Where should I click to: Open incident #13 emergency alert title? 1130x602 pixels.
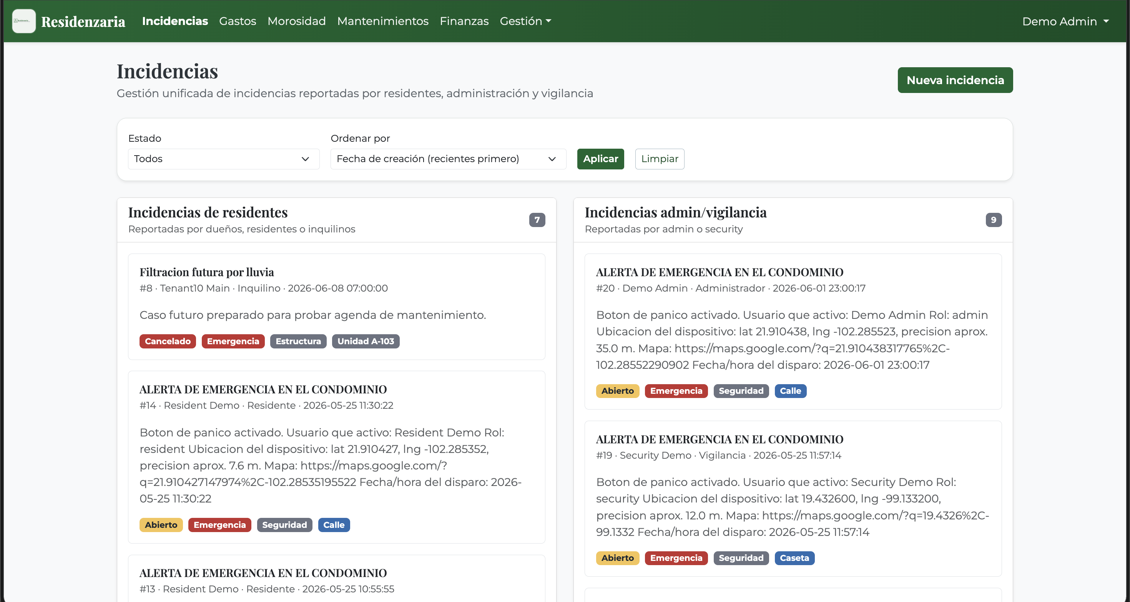point(263,573)
